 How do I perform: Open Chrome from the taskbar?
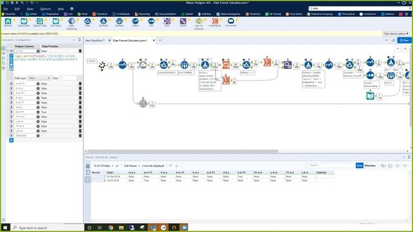click(110, 227)
